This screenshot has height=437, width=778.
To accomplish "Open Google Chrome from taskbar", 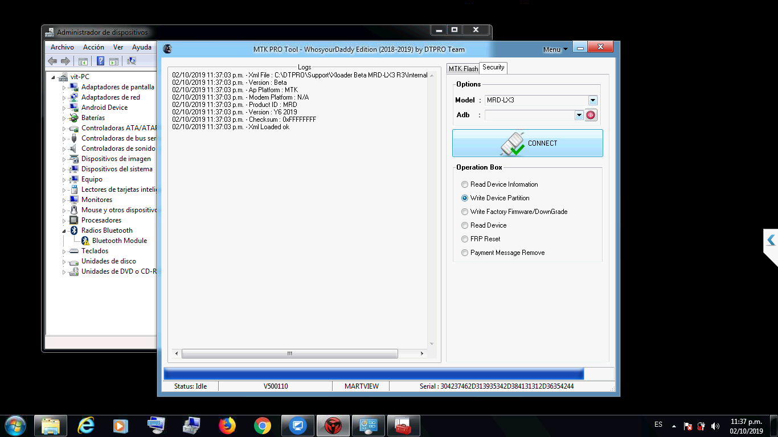I will coord(263,425).
